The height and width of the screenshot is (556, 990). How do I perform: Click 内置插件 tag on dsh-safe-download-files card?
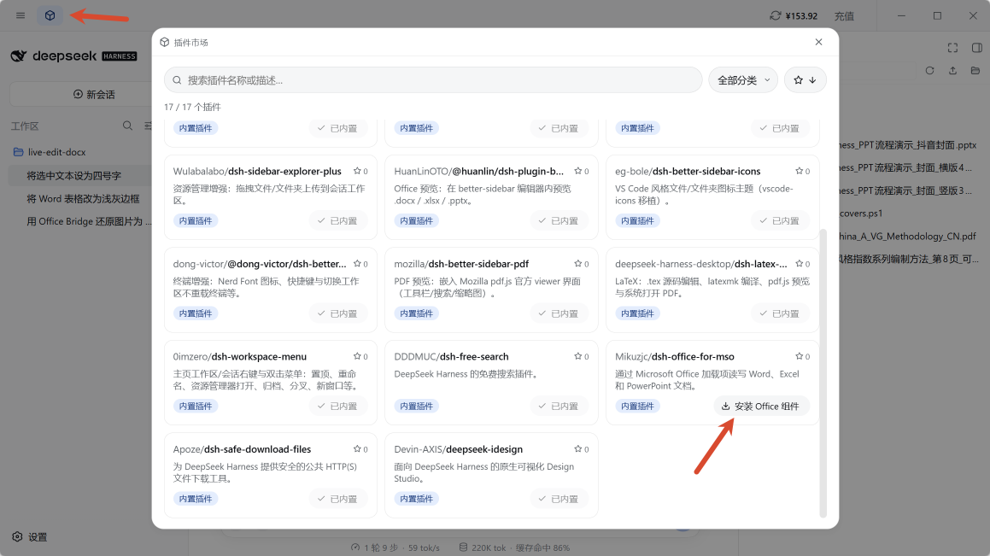coord(195,499)
